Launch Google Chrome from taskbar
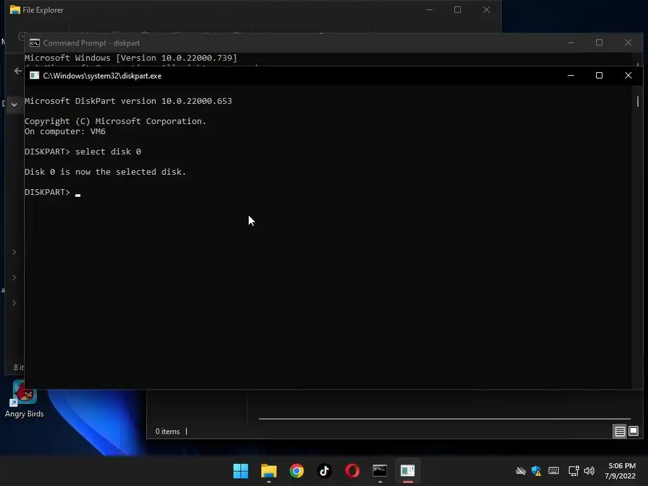This screenshot has height=486, width=648. point(296,471)
